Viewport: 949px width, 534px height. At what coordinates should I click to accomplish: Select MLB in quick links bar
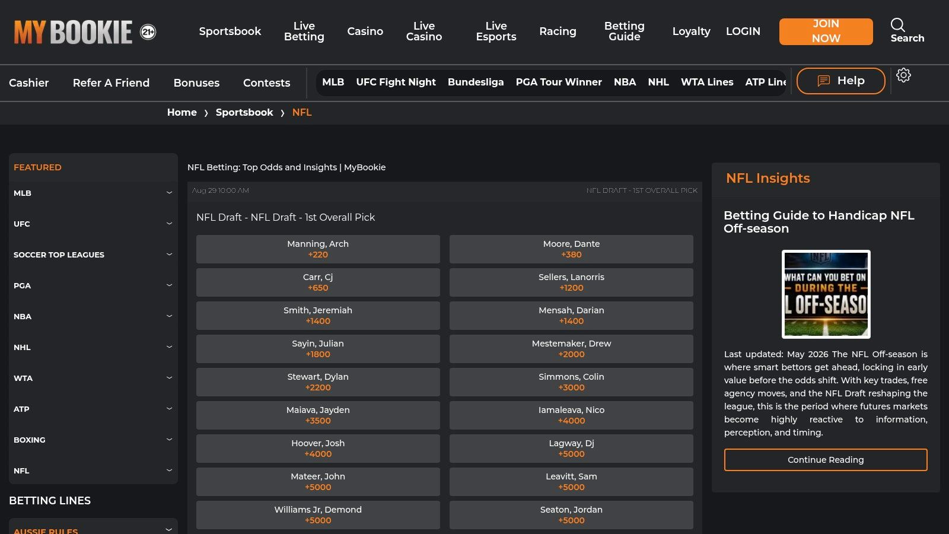tap(333, 82)
